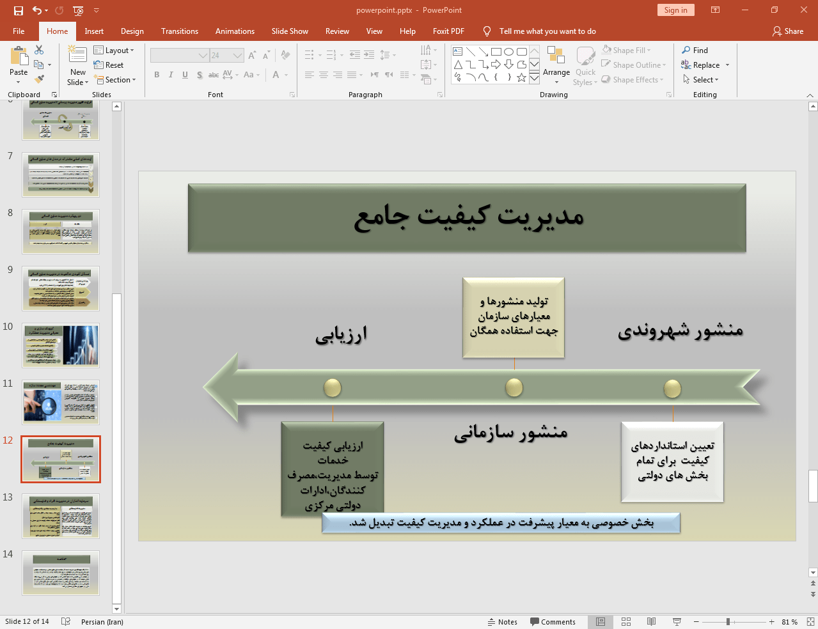Screen dimensions: 818x629
Task: Click the Replace button
Action: [705, 65]
